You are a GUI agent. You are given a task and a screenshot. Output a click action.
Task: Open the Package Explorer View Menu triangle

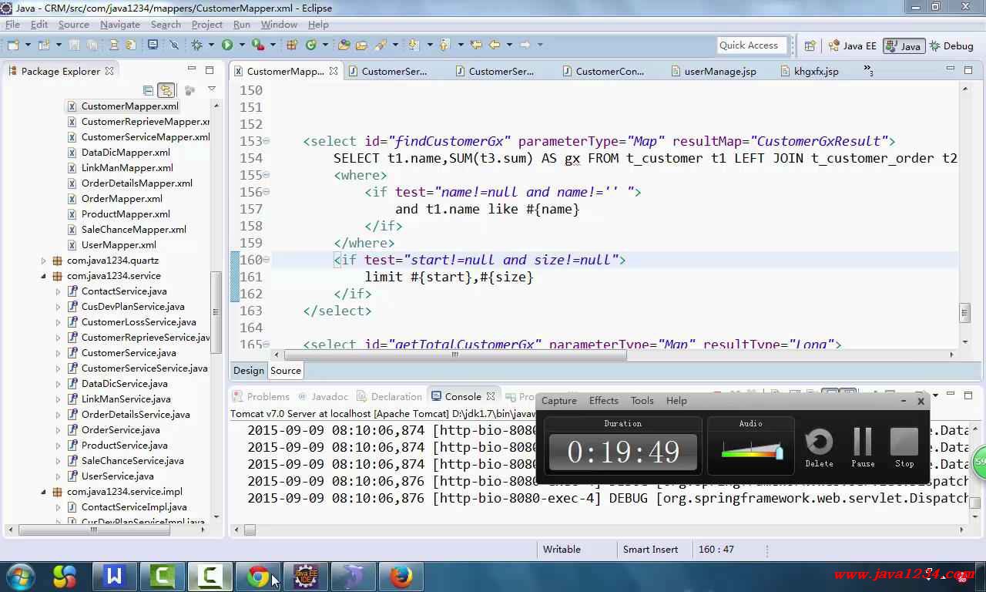[x=212, y=89]
